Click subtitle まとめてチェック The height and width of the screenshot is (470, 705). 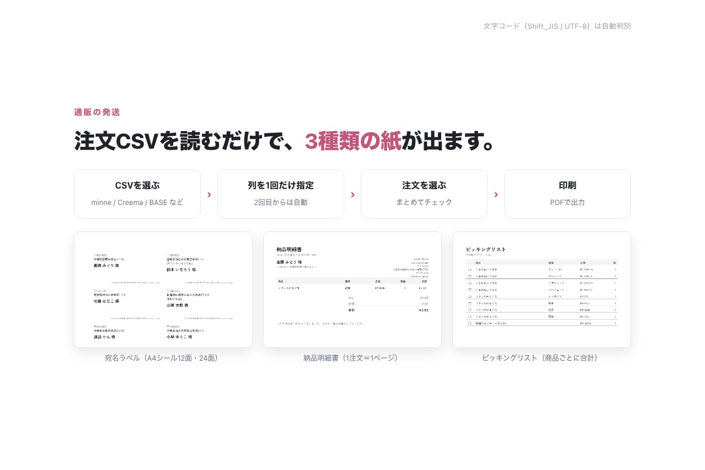(424, 202)
